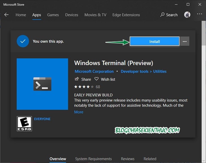Image resolution: width=206 pixels, height=163 pixels.
Task: Click the vertical scrollbar thumb
Action: coord(204,33)
